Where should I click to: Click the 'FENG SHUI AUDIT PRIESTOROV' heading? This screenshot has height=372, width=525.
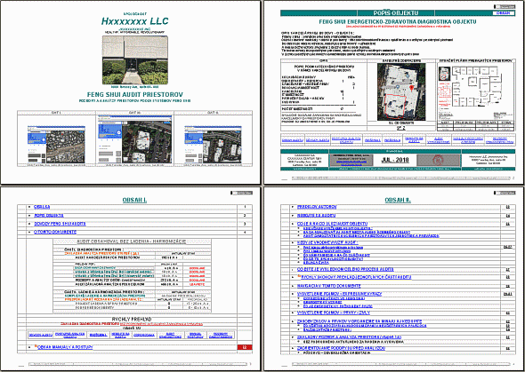(135, 94)
